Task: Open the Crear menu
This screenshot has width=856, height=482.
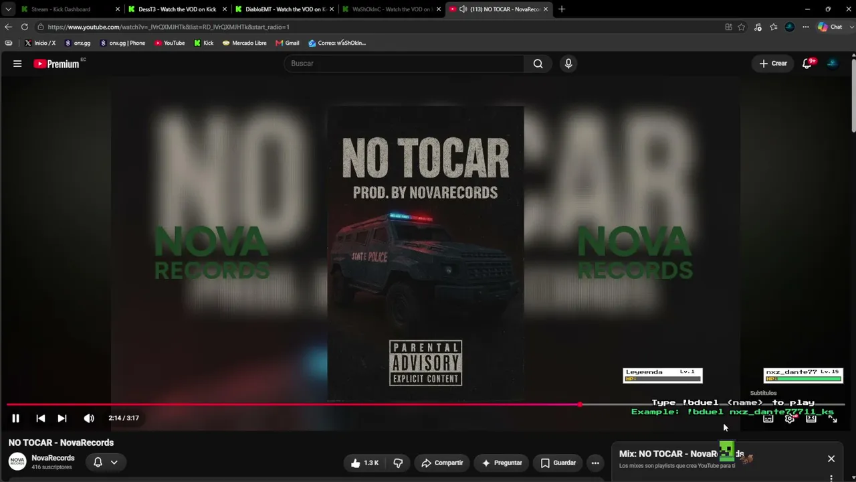Action: [774, 64]
